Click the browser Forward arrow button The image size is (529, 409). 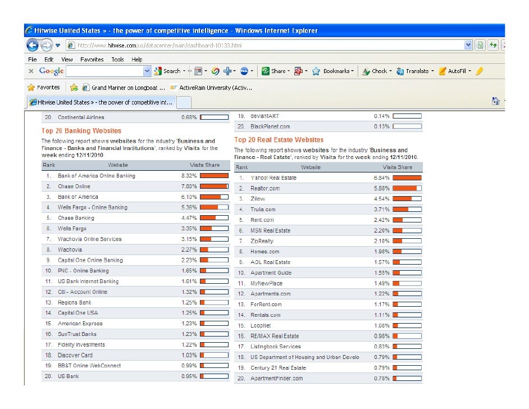tap(47, 45)
